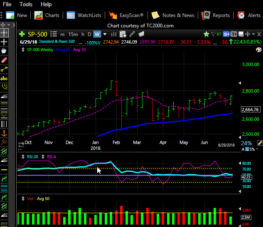This screenshot has height=227, width=263.
Task: Switch time frame to 15m
Action: tap(73, 34)
